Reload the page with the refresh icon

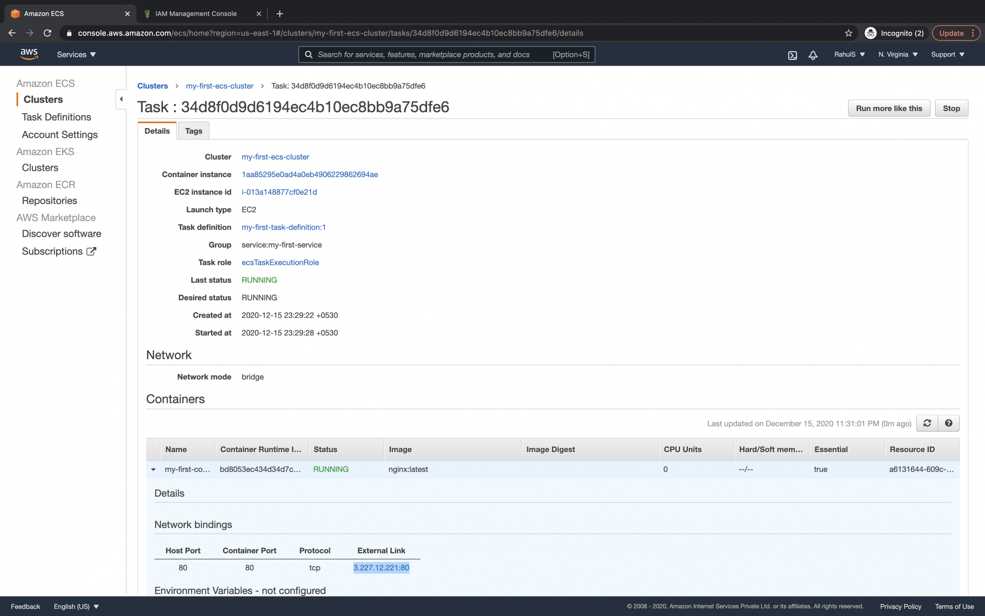click(x=47, y=33)
